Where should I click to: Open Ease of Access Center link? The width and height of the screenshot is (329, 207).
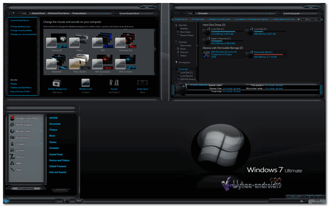tap(20, 91)
